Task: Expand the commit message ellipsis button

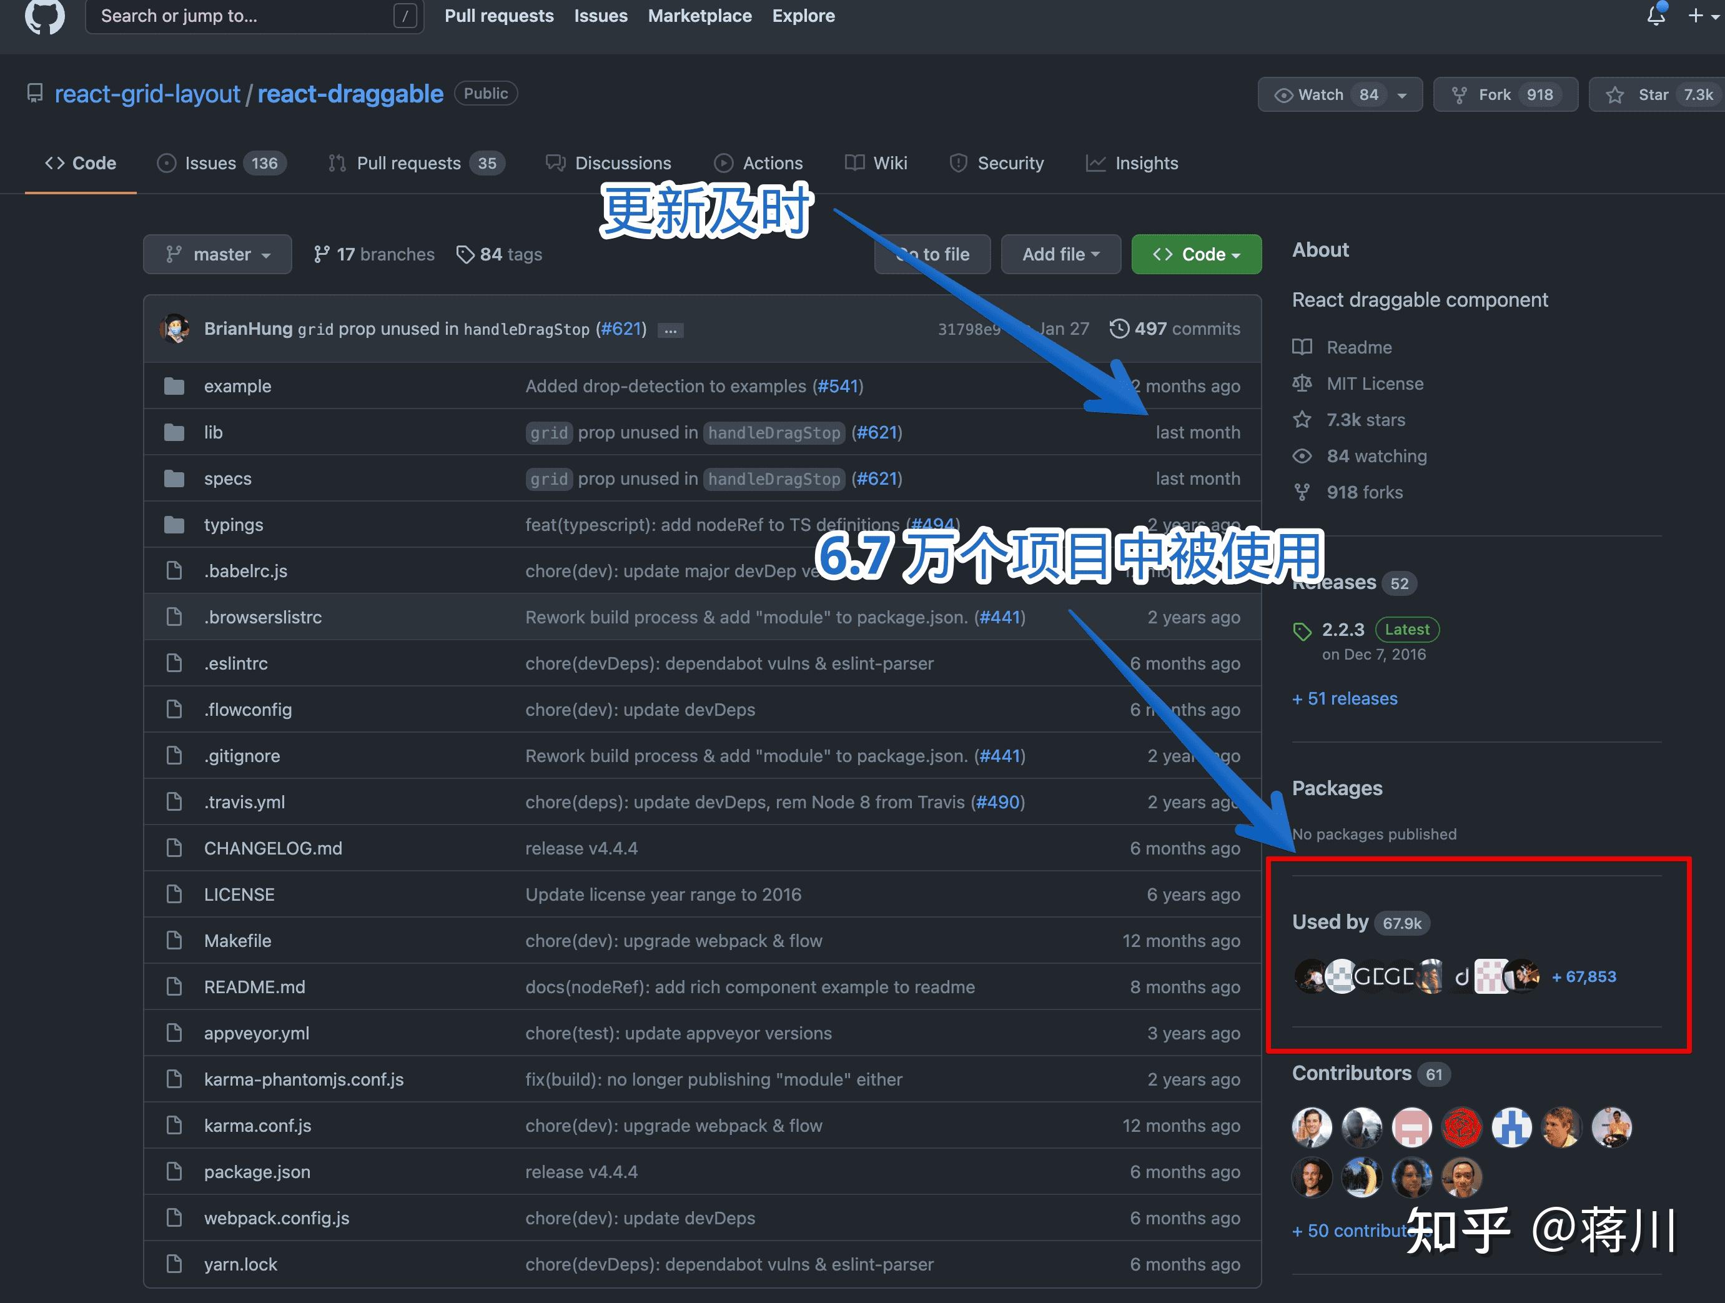Action: [670, 330]
